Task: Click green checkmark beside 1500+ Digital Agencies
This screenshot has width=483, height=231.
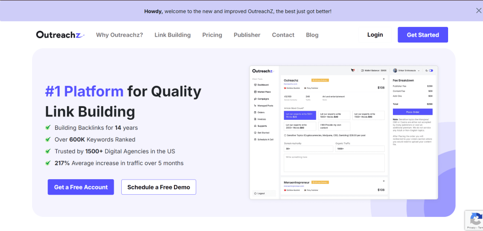Action: pyautogui.click(x=48, y=151)
